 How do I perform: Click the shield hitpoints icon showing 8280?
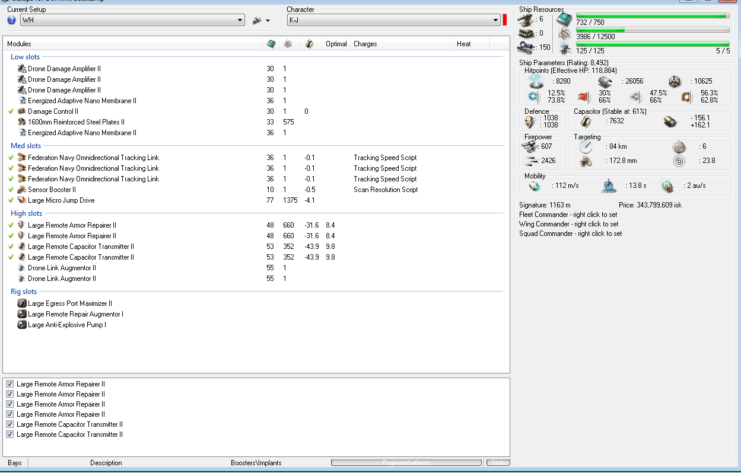[536, 81]
